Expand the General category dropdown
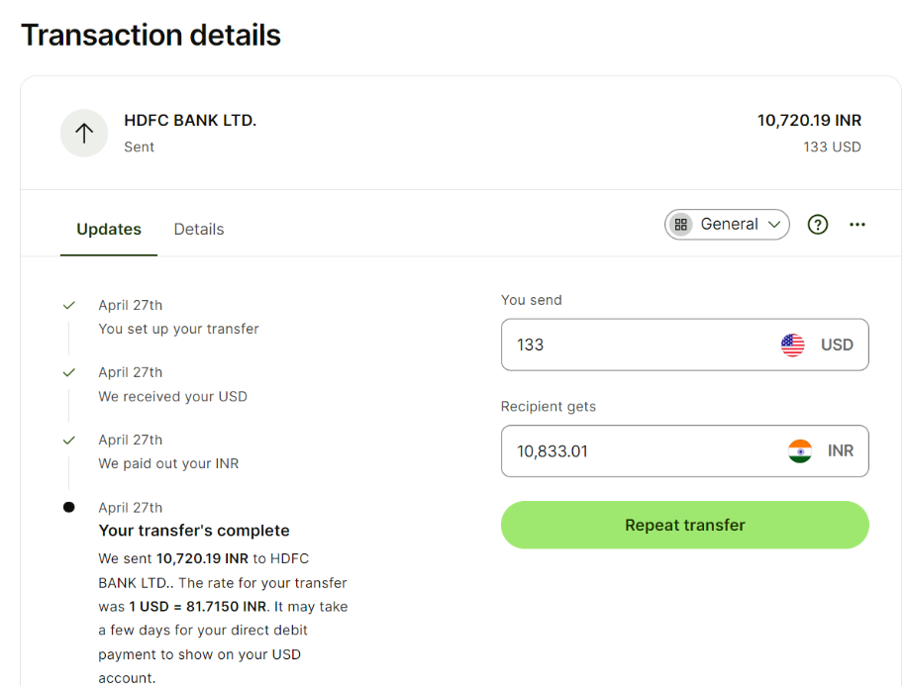The image size is (907, 692). coord(727,225)
